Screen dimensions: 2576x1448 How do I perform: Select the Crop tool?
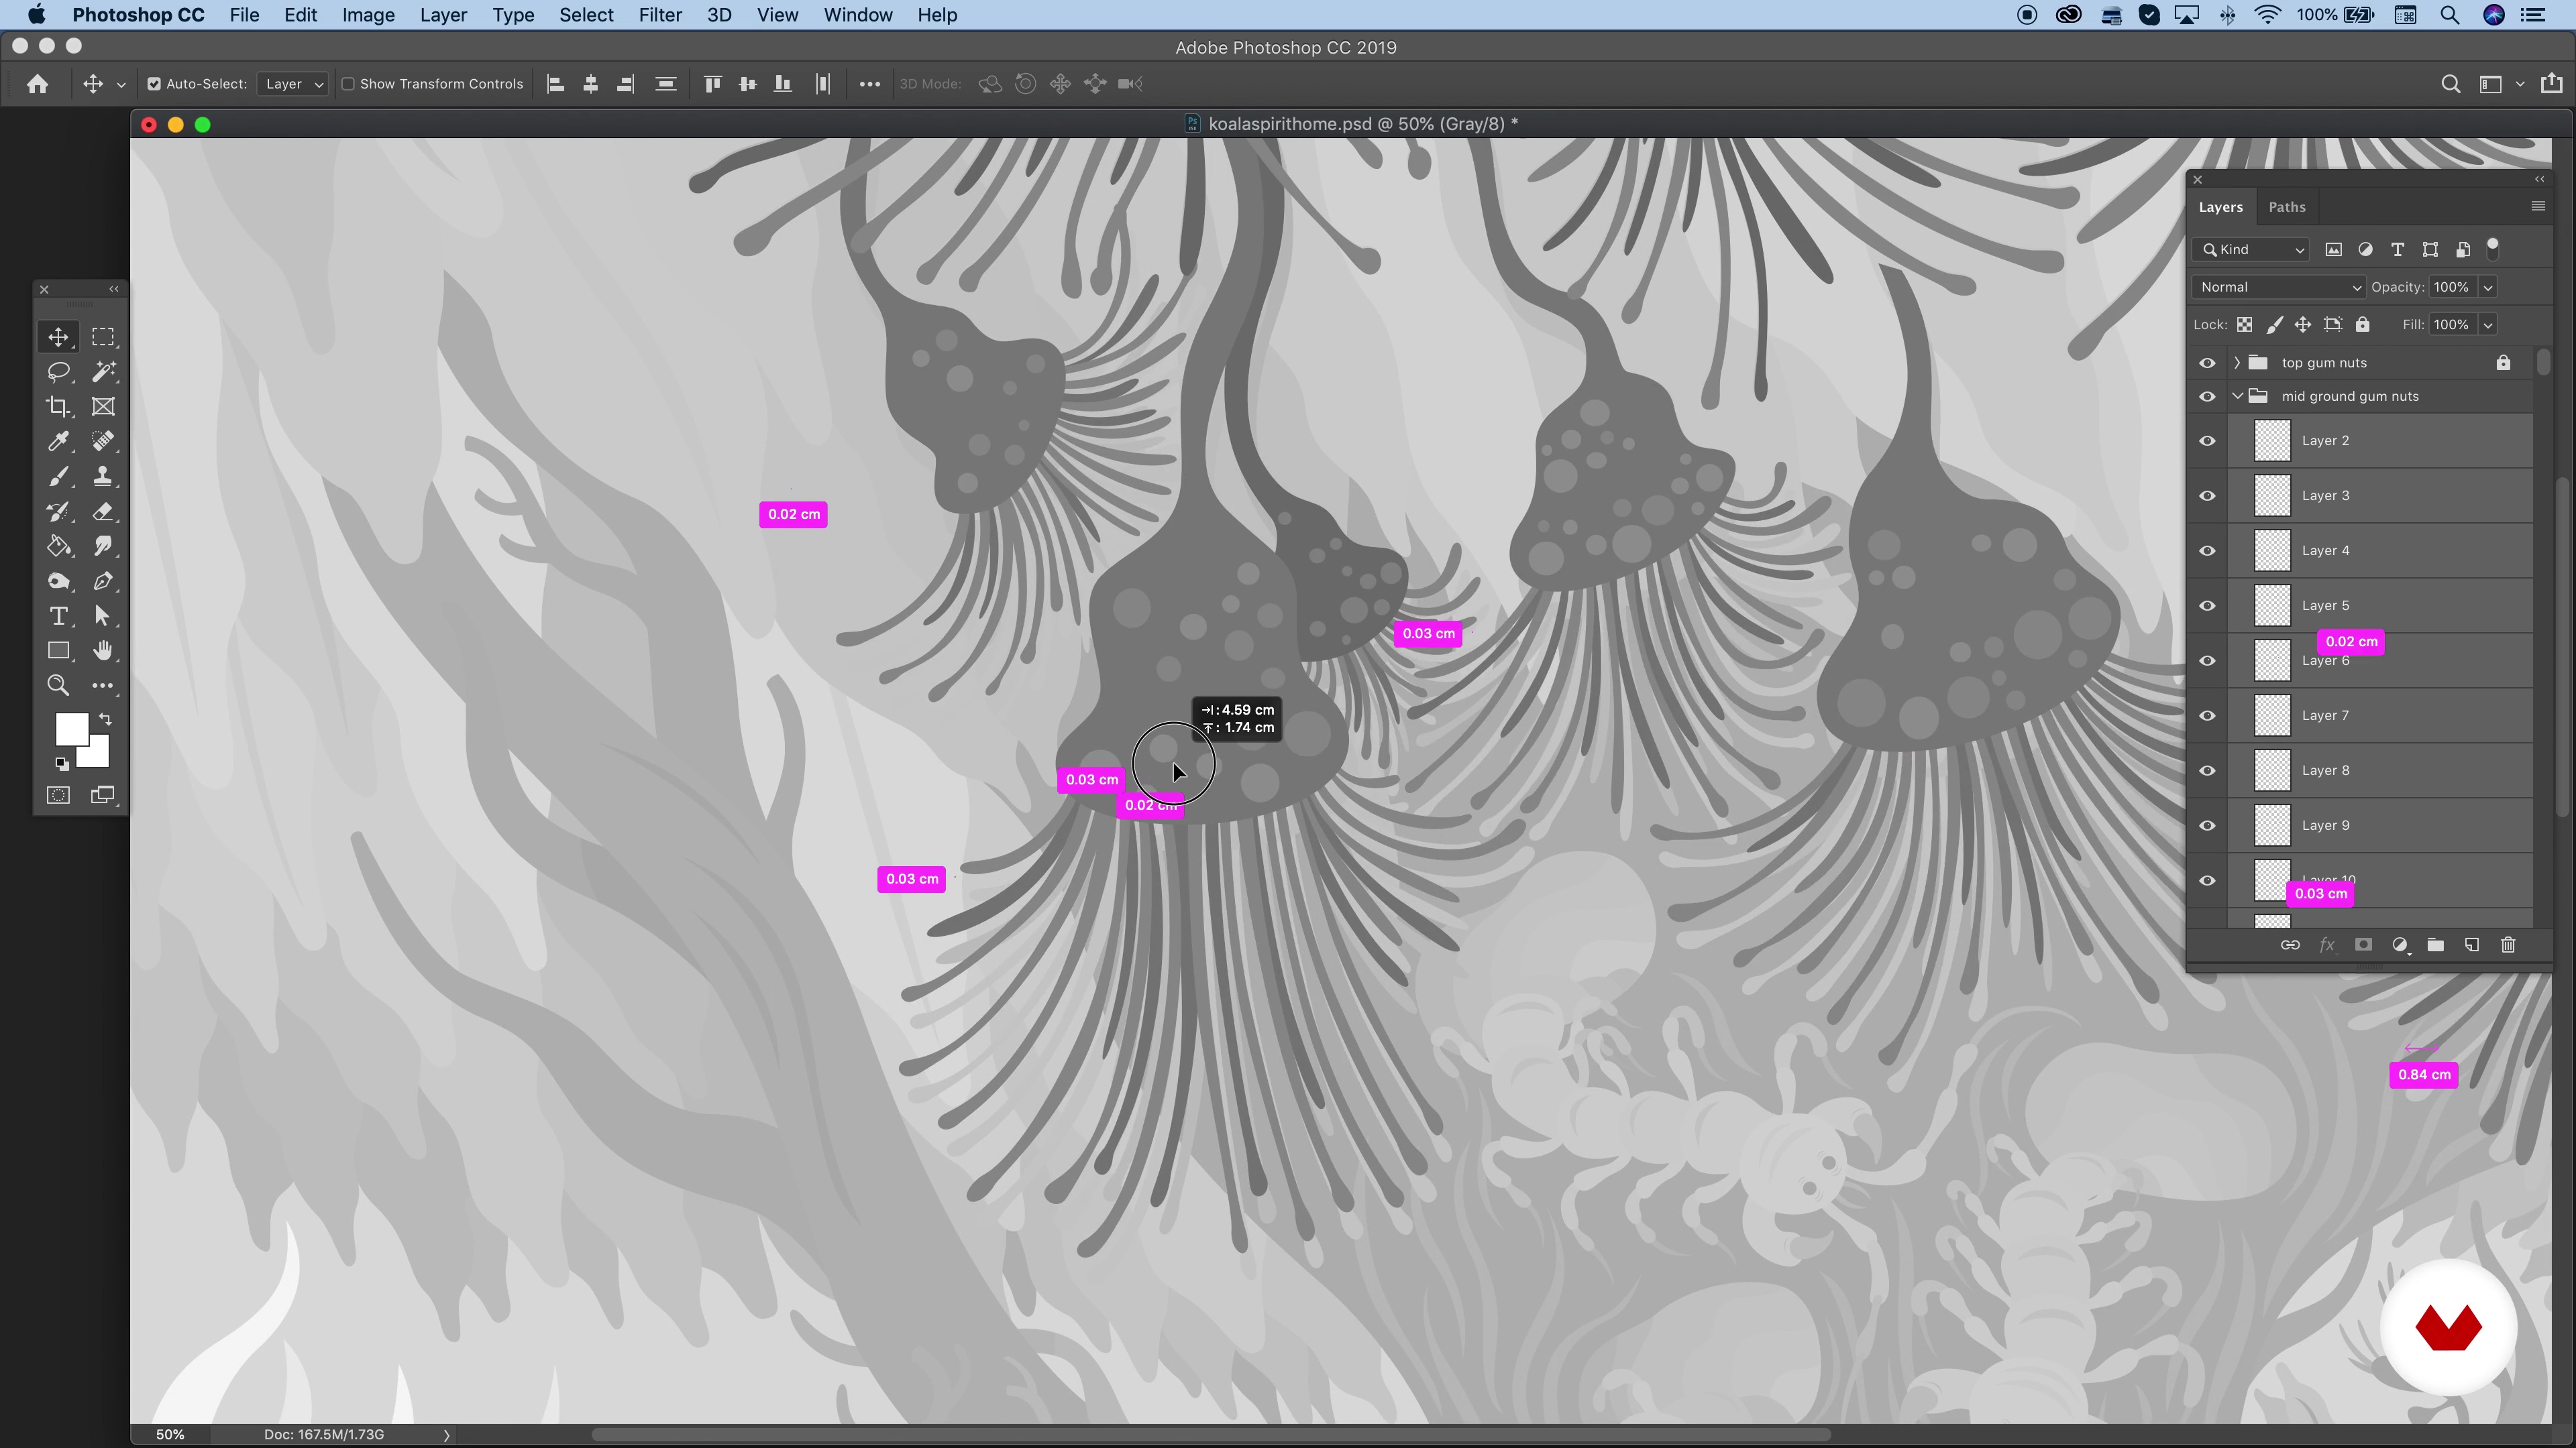[58, 407]
